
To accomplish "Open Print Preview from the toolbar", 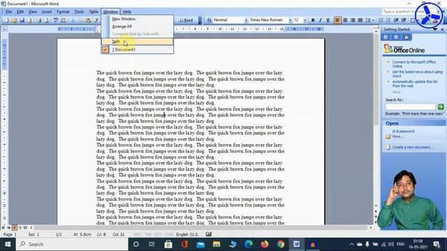I will click(47, 20).
